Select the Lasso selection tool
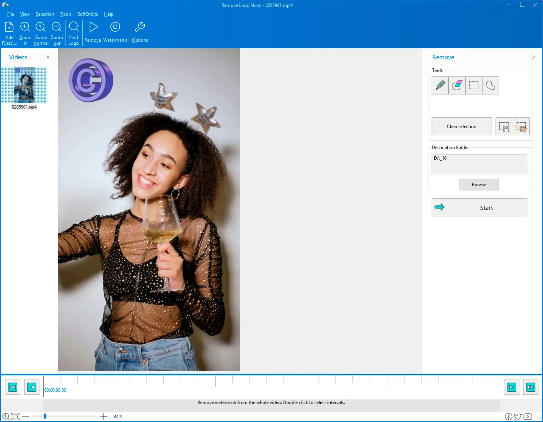Screen dimensions: 543x422 click(x=490, y=85)
